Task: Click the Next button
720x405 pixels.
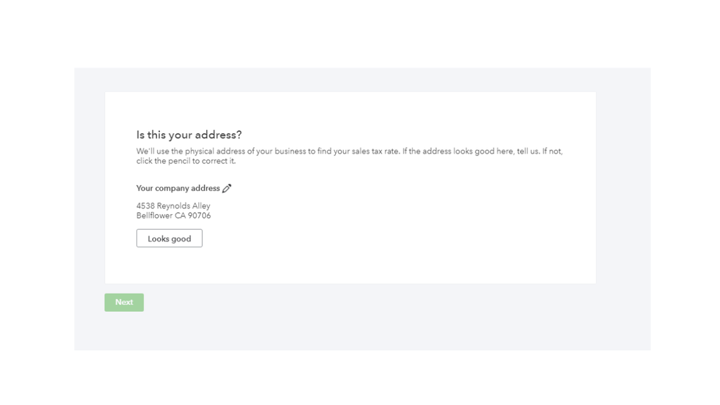Action: point(124,303)
